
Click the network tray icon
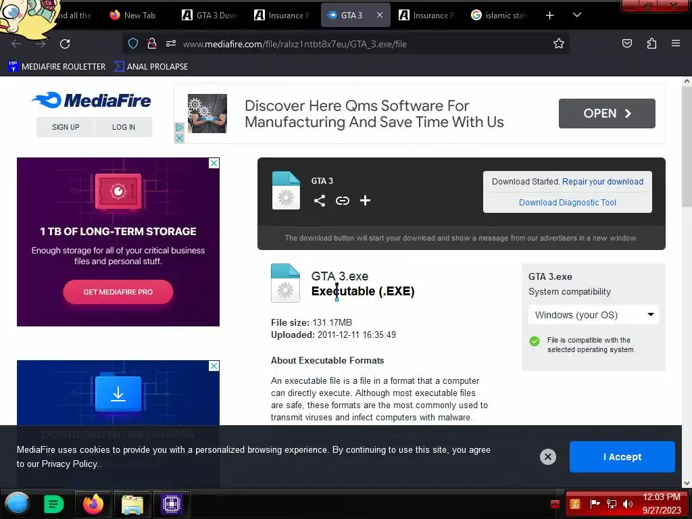point(611,504)
